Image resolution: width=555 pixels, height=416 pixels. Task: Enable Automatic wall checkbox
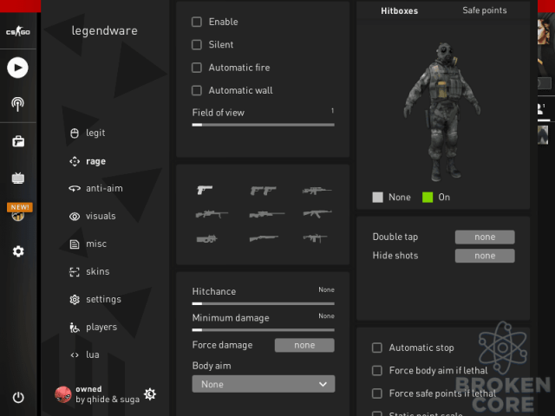click(197, 90)
